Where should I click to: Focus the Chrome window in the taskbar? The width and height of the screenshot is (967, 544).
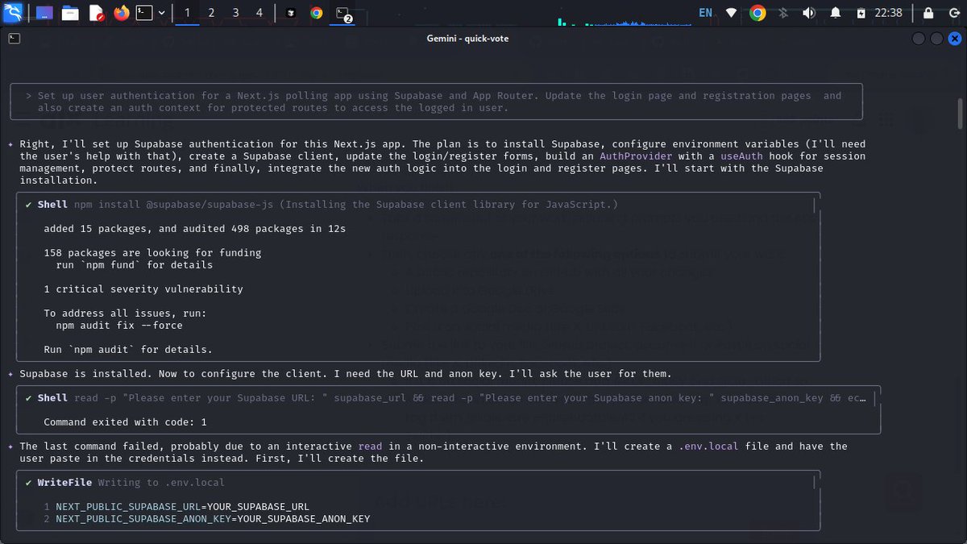pos(317,13)
